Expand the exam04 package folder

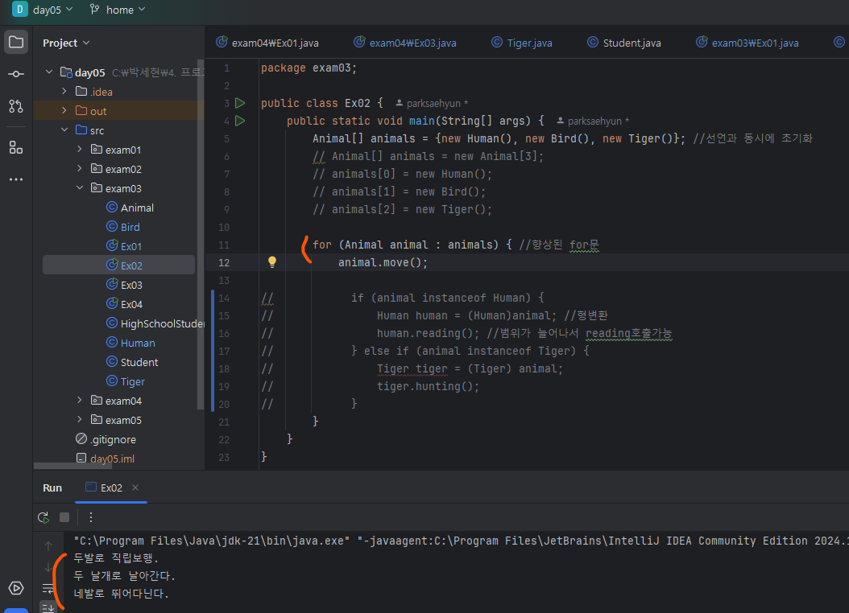79,401
